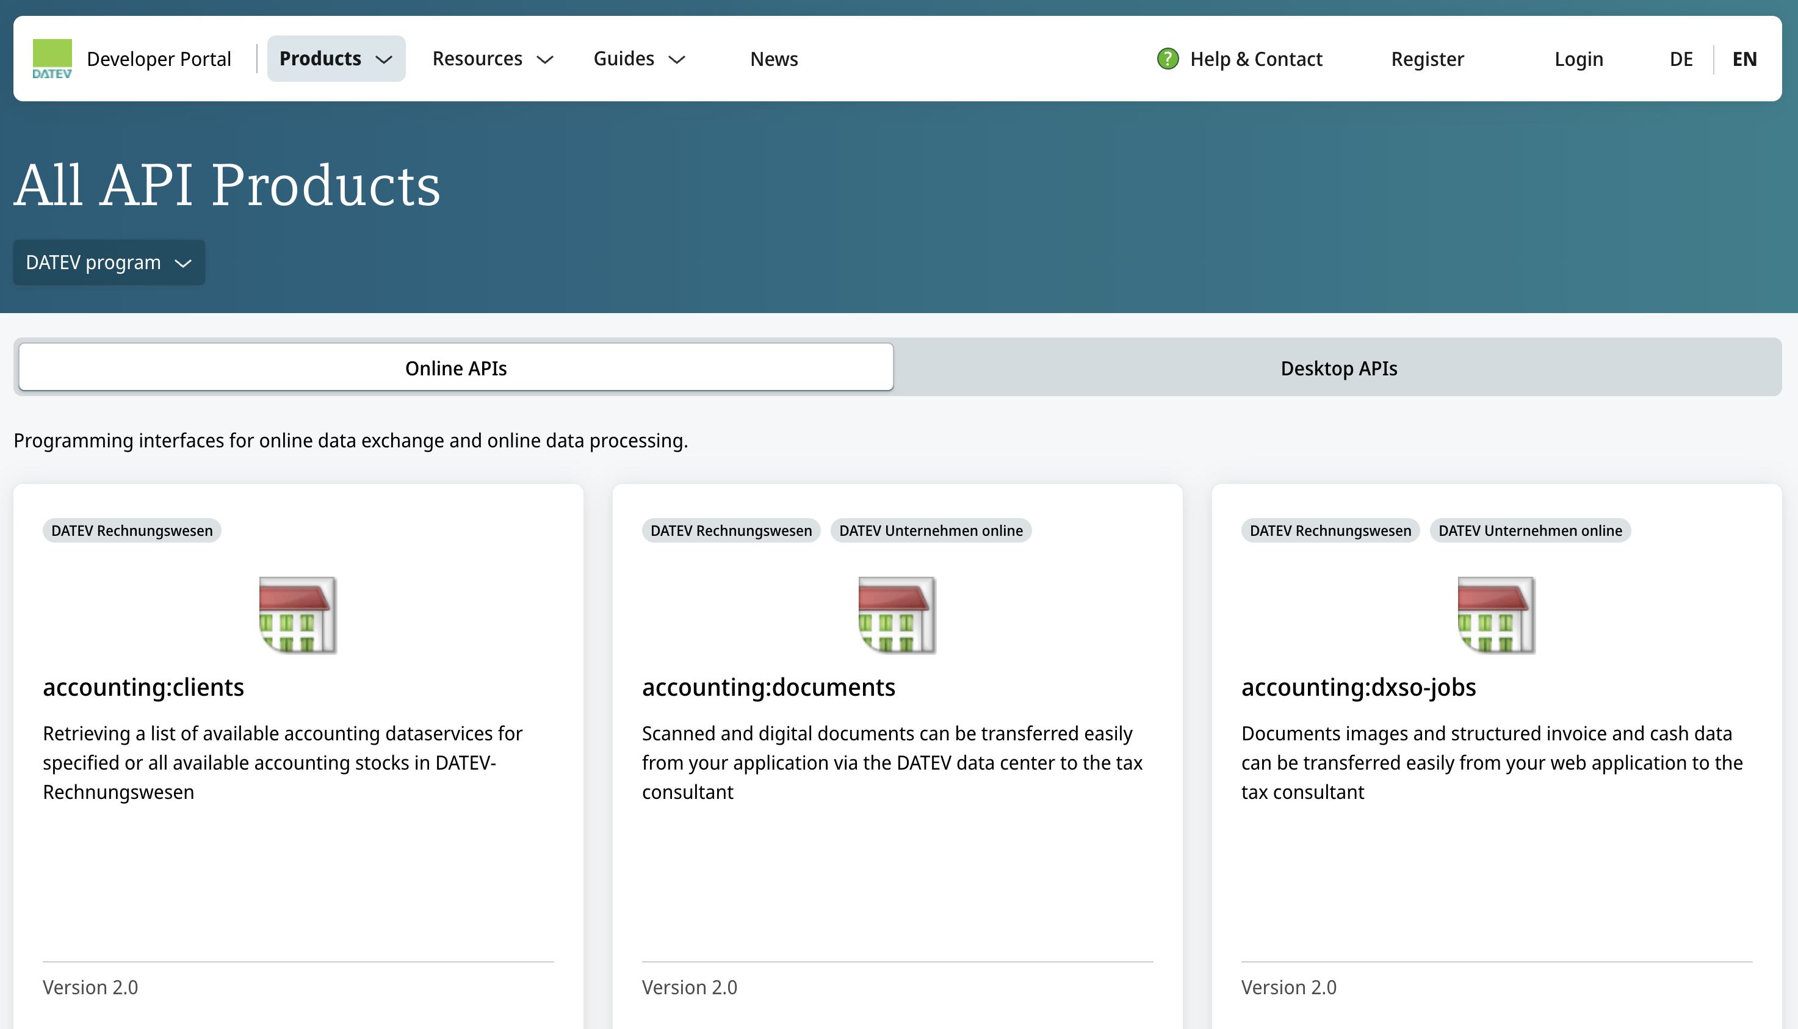Viewport: 1798px width, 1029px height.
Task: Go to the News page
Action: pyautogui.click(x=774, y=59)
